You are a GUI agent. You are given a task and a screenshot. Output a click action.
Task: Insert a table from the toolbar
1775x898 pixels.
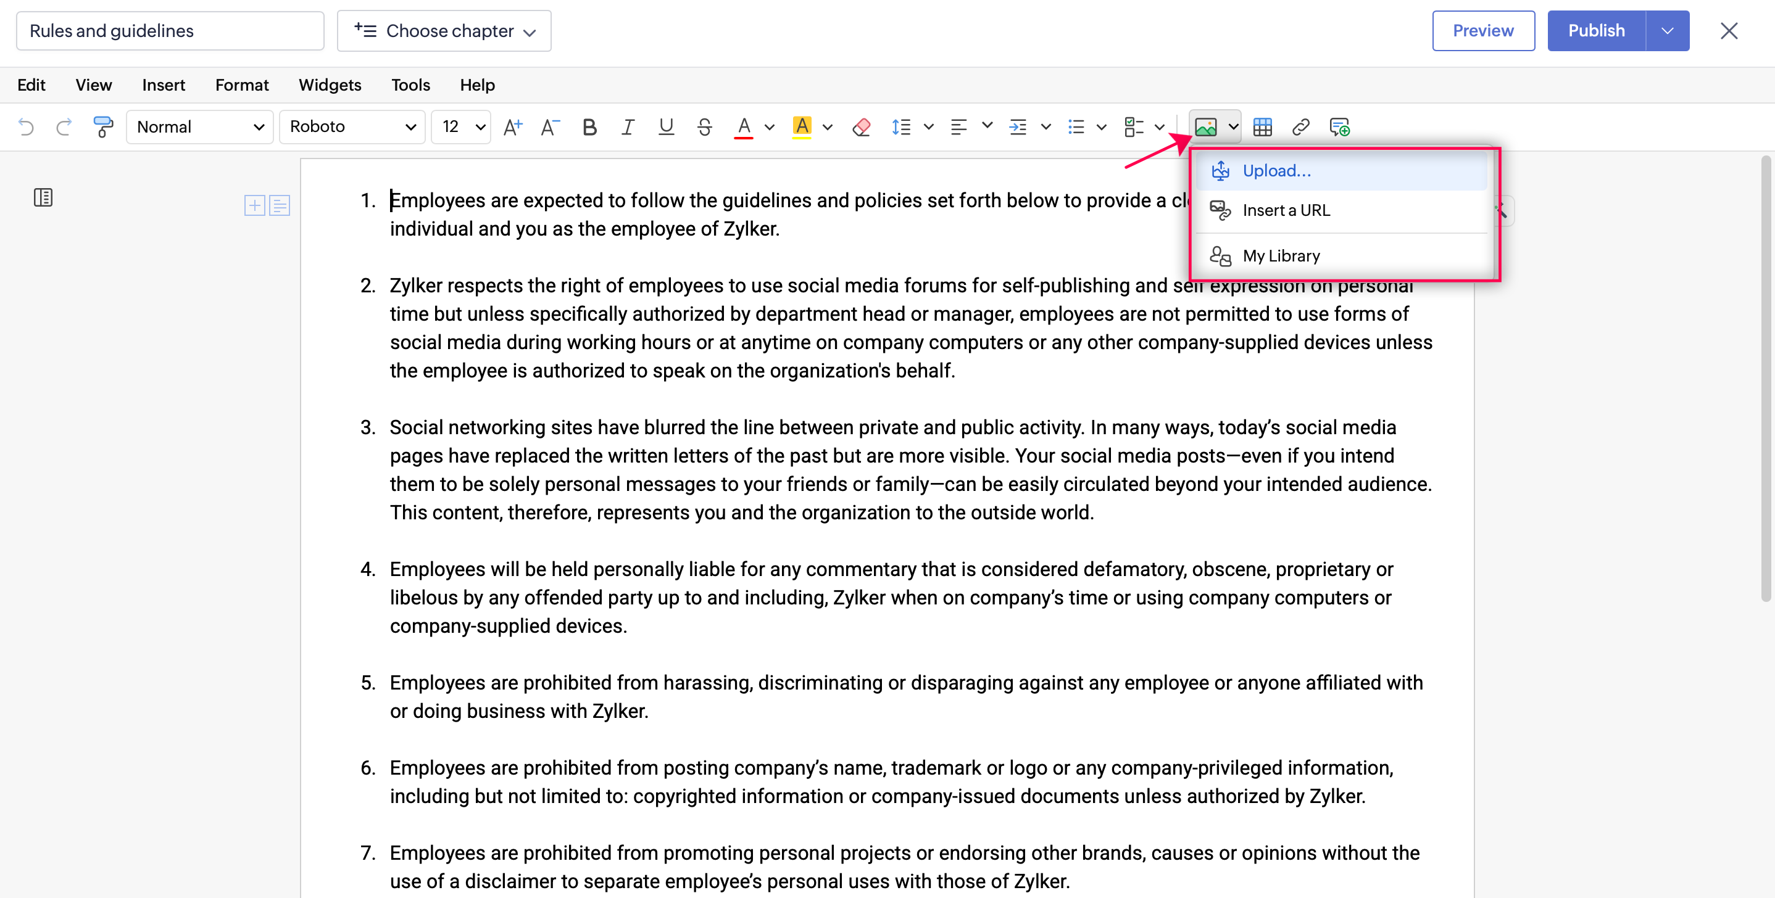click(1262, 126)
